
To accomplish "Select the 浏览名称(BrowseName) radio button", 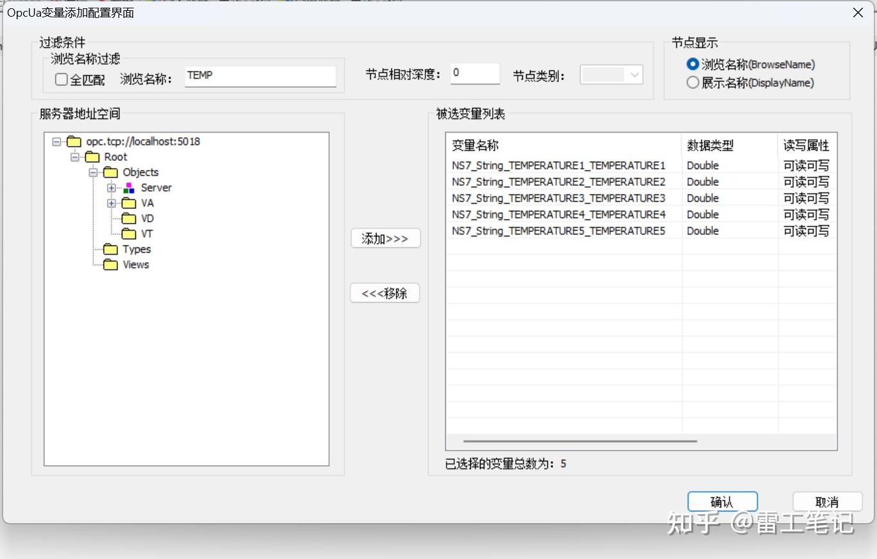I will (692, 64).
